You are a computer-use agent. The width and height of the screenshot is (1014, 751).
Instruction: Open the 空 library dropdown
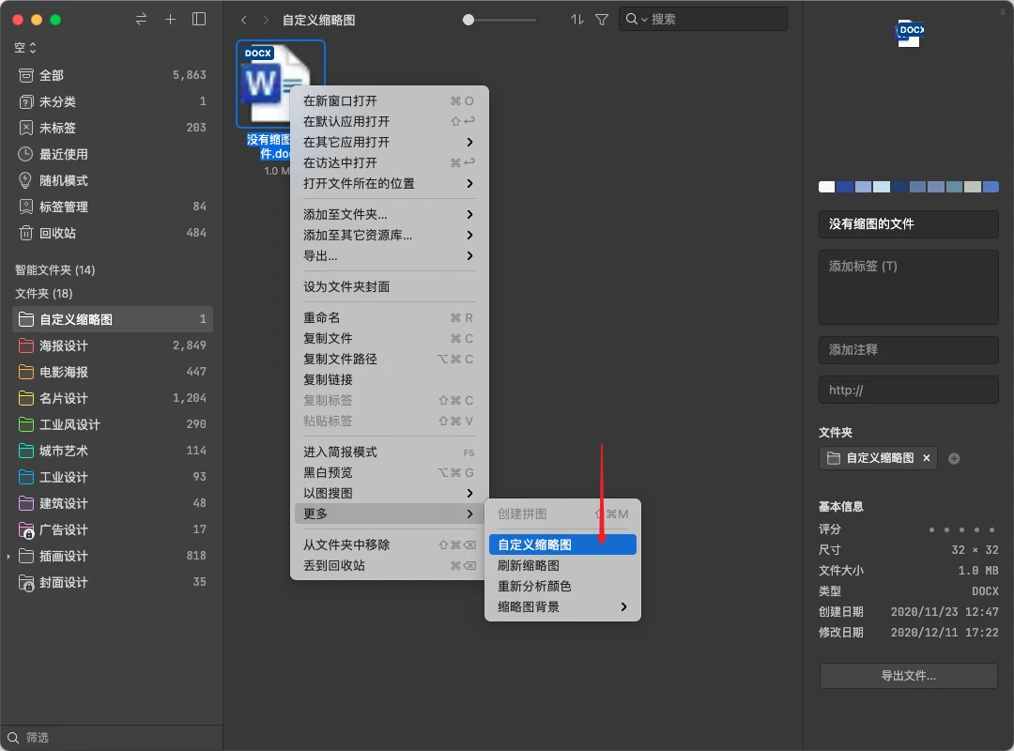click(25, 48)
